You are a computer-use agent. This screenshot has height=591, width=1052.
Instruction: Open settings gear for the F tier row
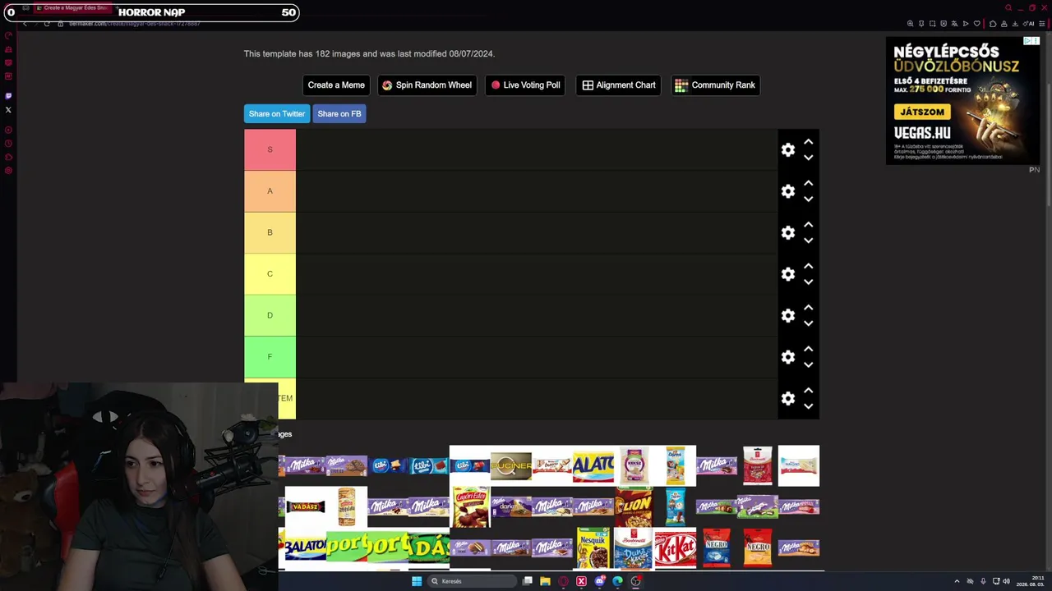788,357
